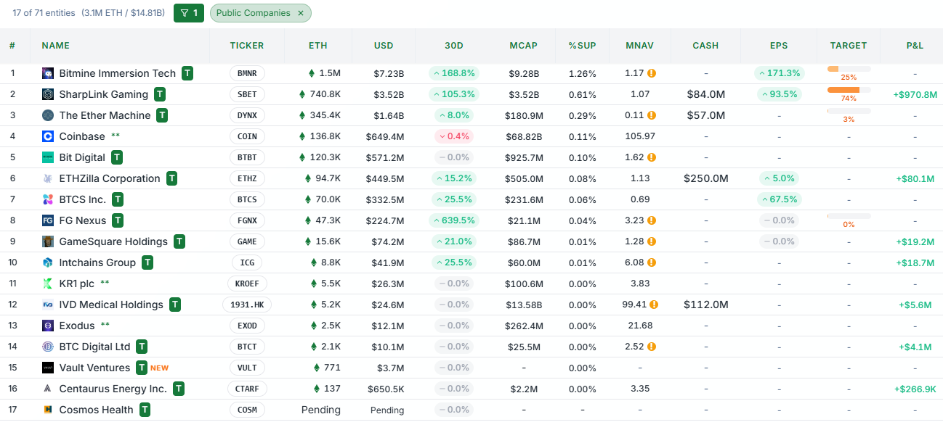The image size is (943, 422).
Task: Sort by the TARGET column header
Action: pyautogui.click(x=849, y=46)
